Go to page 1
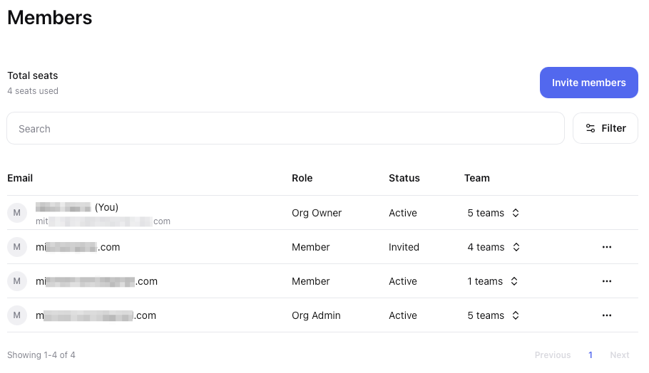Viewport: 649px width, 373px height. tap(591, 354)
